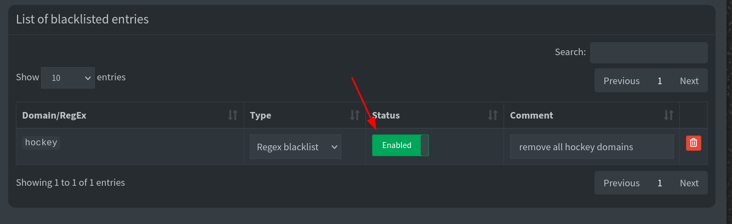Select the hockey domain entry text
The image size is (732, 224).
pyautogui.click(x=41, y=143)
